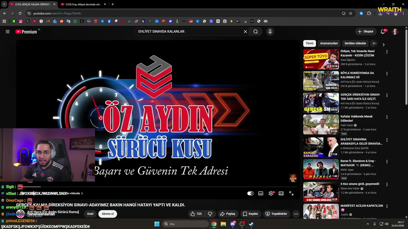This screenshot has height=229, width=408.
Task: Open Discord from Windows taskbar
Action: (233, 224)
